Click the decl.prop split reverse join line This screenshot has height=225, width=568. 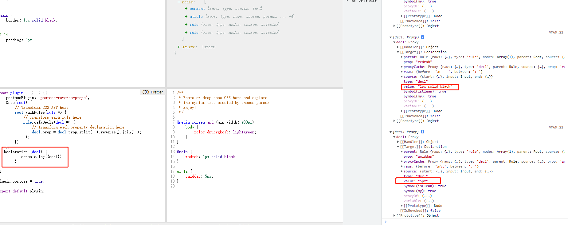[x=87, y=132]
